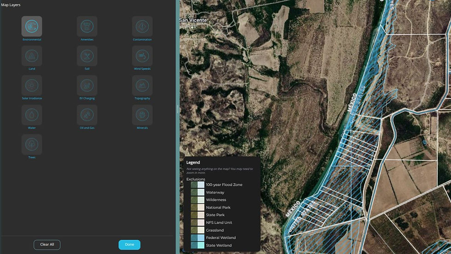Select the EV Charging layer icon

click(x=87, y=86)
